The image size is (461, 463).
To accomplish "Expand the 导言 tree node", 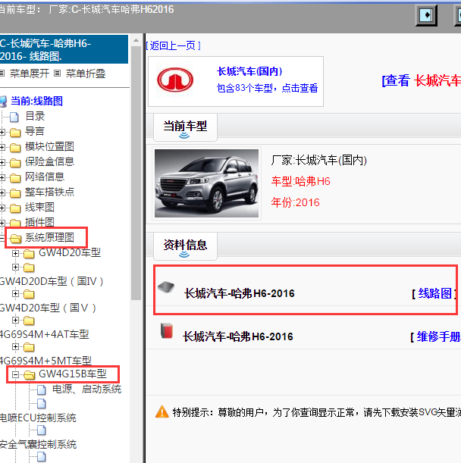I will pos(2,133).
